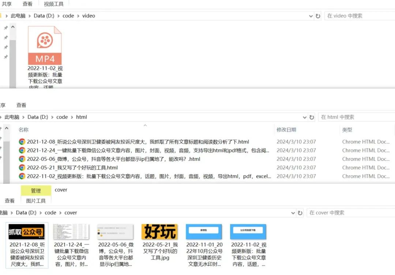
Task: Open the 查看 ribbon tab in video window
Action: [27, 4]
